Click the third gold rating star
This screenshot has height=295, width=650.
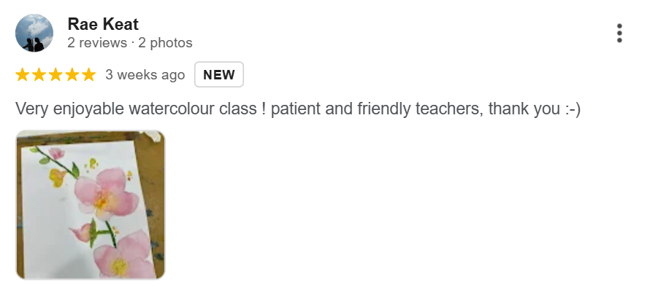pyautogui.click(x=56, y=74)
